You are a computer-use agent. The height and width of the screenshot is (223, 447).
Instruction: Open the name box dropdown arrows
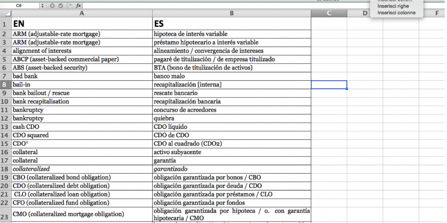click(x=43, y=5)
